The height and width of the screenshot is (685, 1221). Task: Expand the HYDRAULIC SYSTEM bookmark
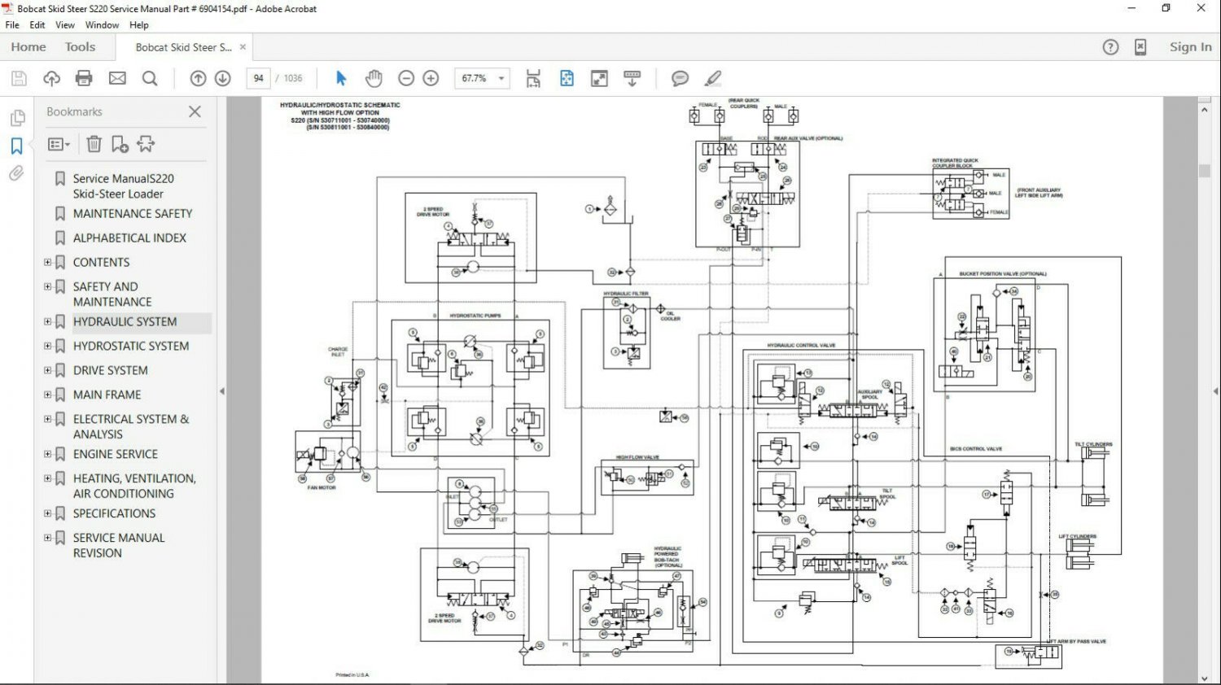(47, 321)
